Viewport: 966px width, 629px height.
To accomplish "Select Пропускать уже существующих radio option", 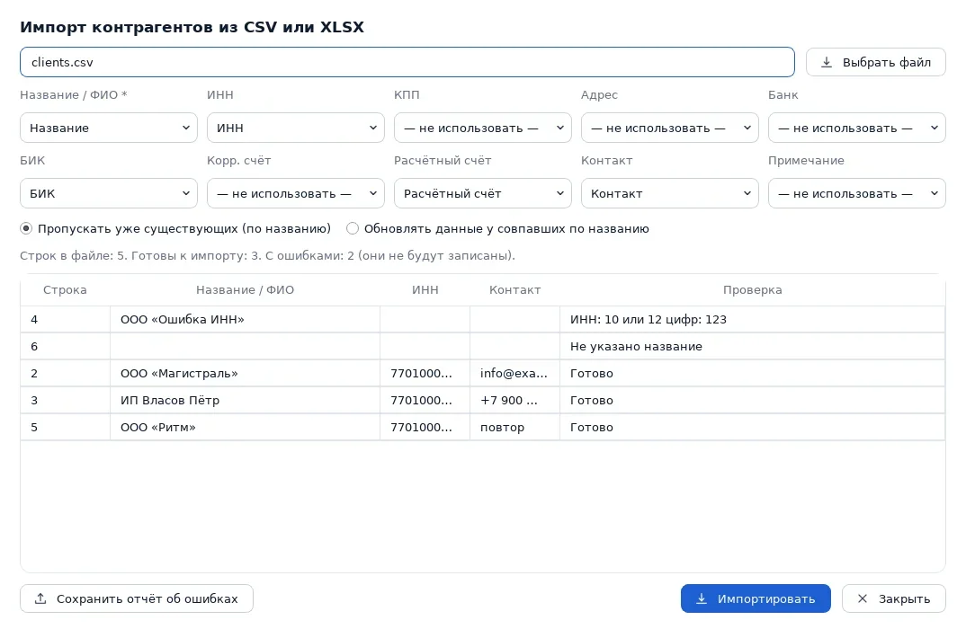I will [x=26, y=228].
